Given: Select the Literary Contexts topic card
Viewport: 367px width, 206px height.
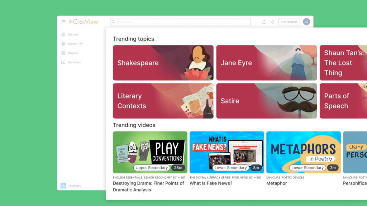Looking at the screenshot, I should click(163, 101).
